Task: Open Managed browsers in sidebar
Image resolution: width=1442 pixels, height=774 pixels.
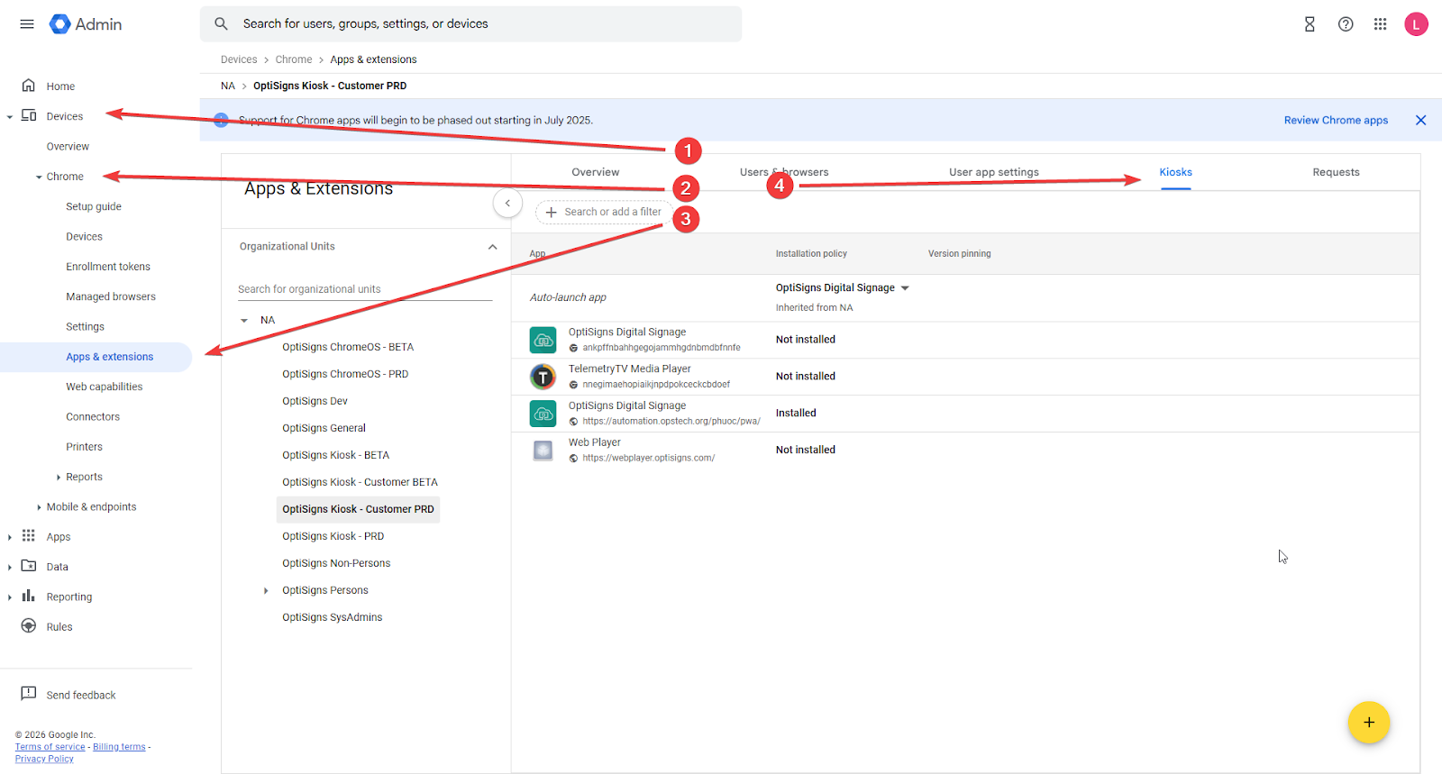Action: pyautogui.click(x=111, y=296)
